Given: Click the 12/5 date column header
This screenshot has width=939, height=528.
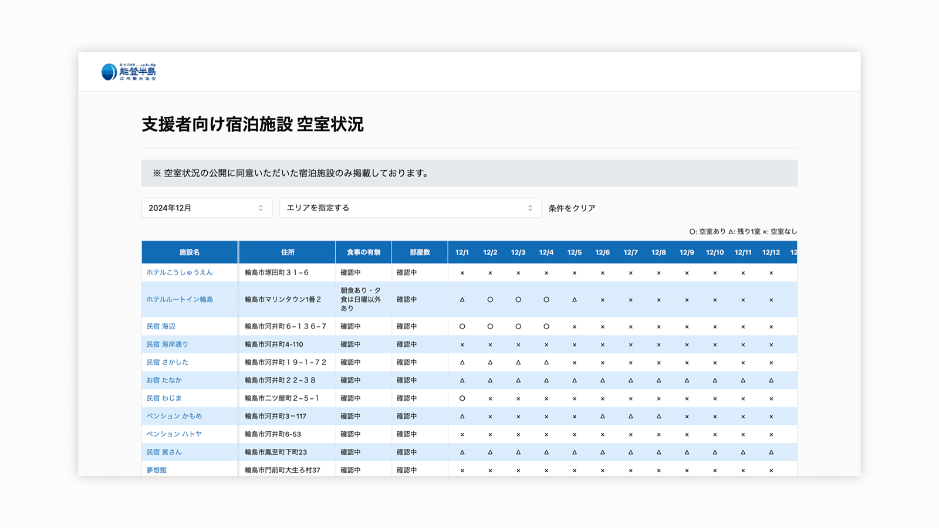Looking at the screenshot, I should pos(575,252).
